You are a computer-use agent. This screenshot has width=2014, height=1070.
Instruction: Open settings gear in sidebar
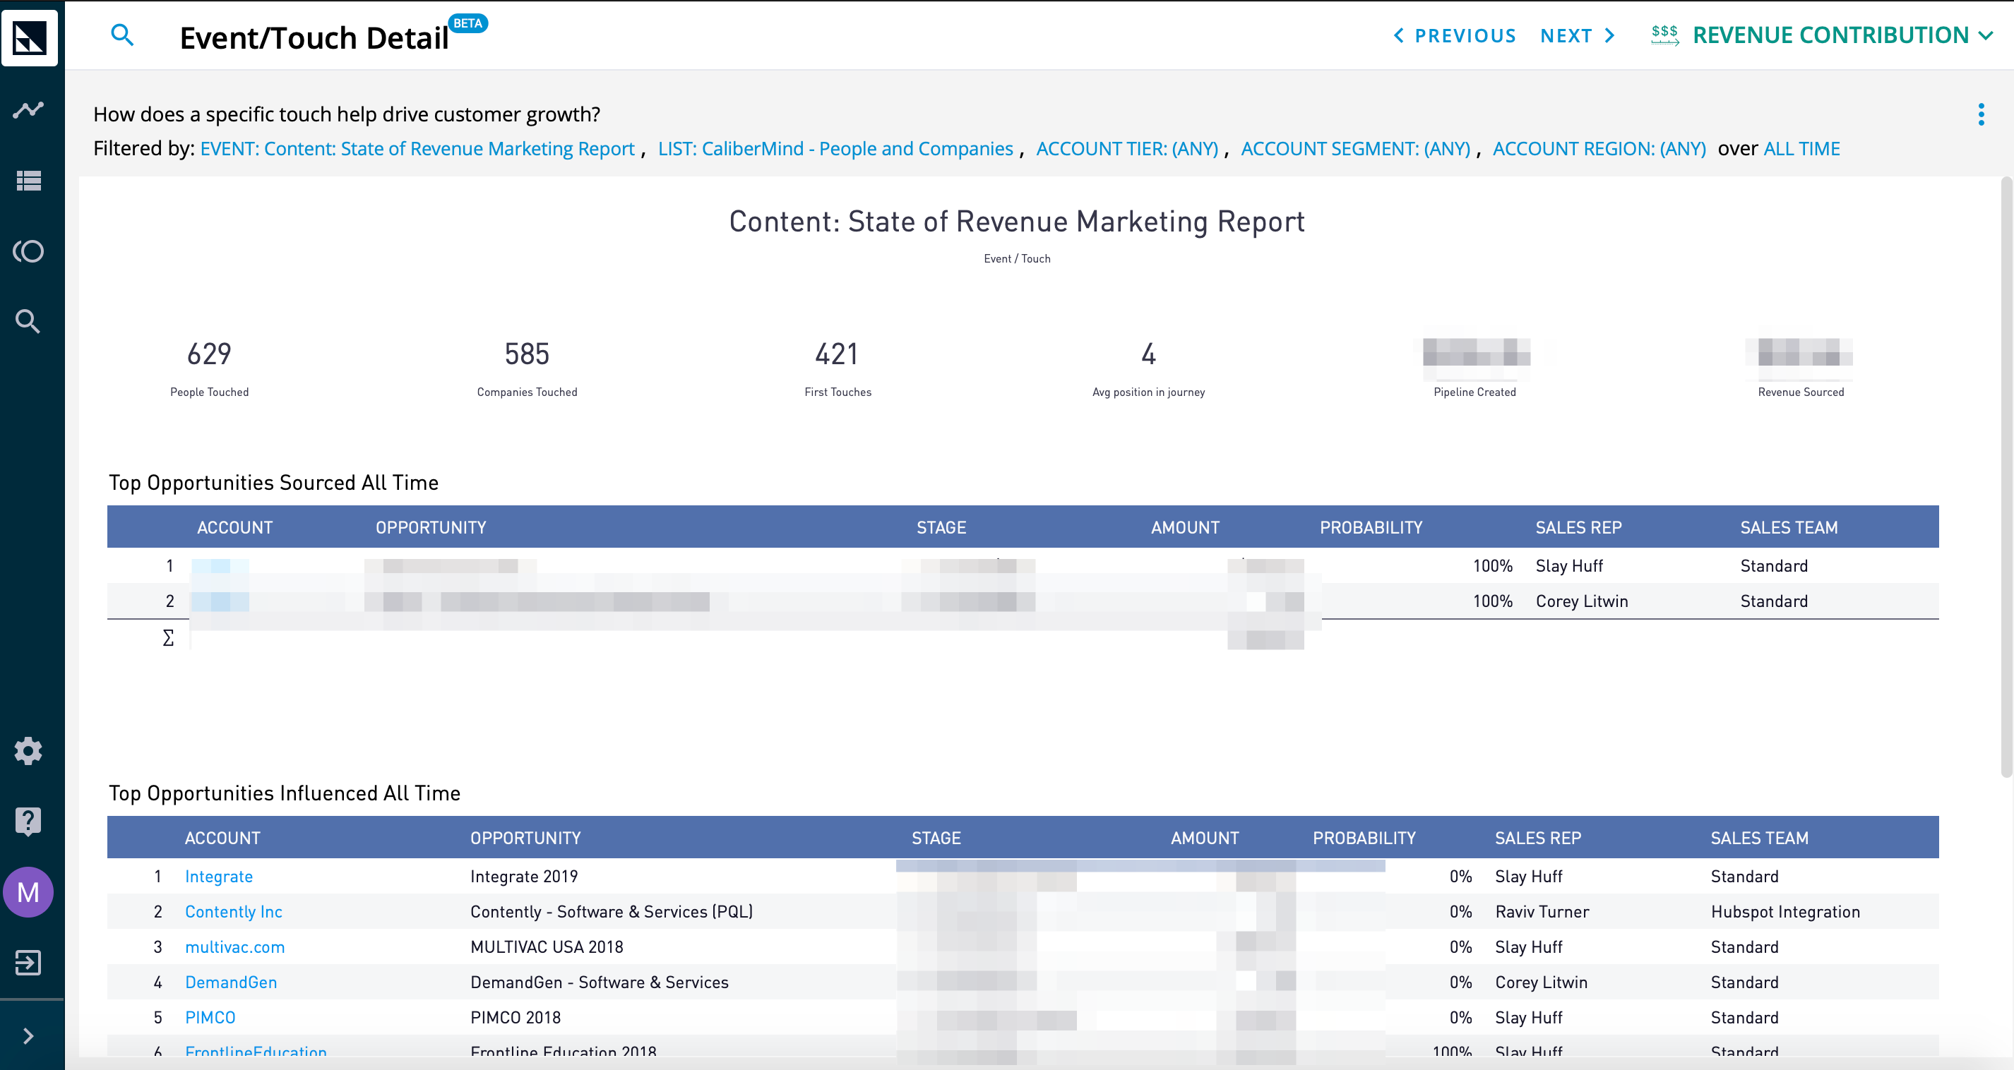[x=28, y=750]
